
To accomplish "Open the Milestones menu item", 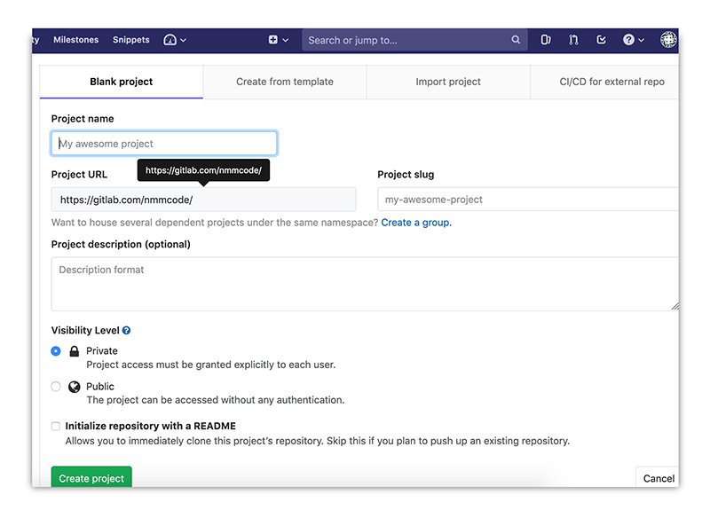I will click(76, 40).
